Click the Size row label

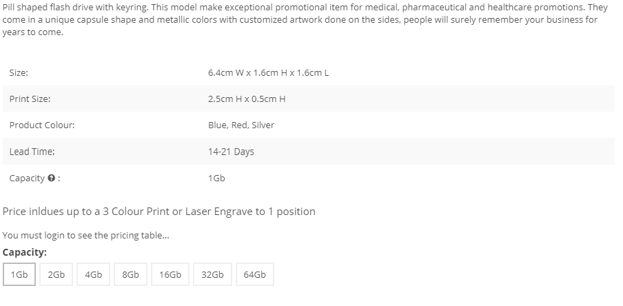click(x=19, y=72)
